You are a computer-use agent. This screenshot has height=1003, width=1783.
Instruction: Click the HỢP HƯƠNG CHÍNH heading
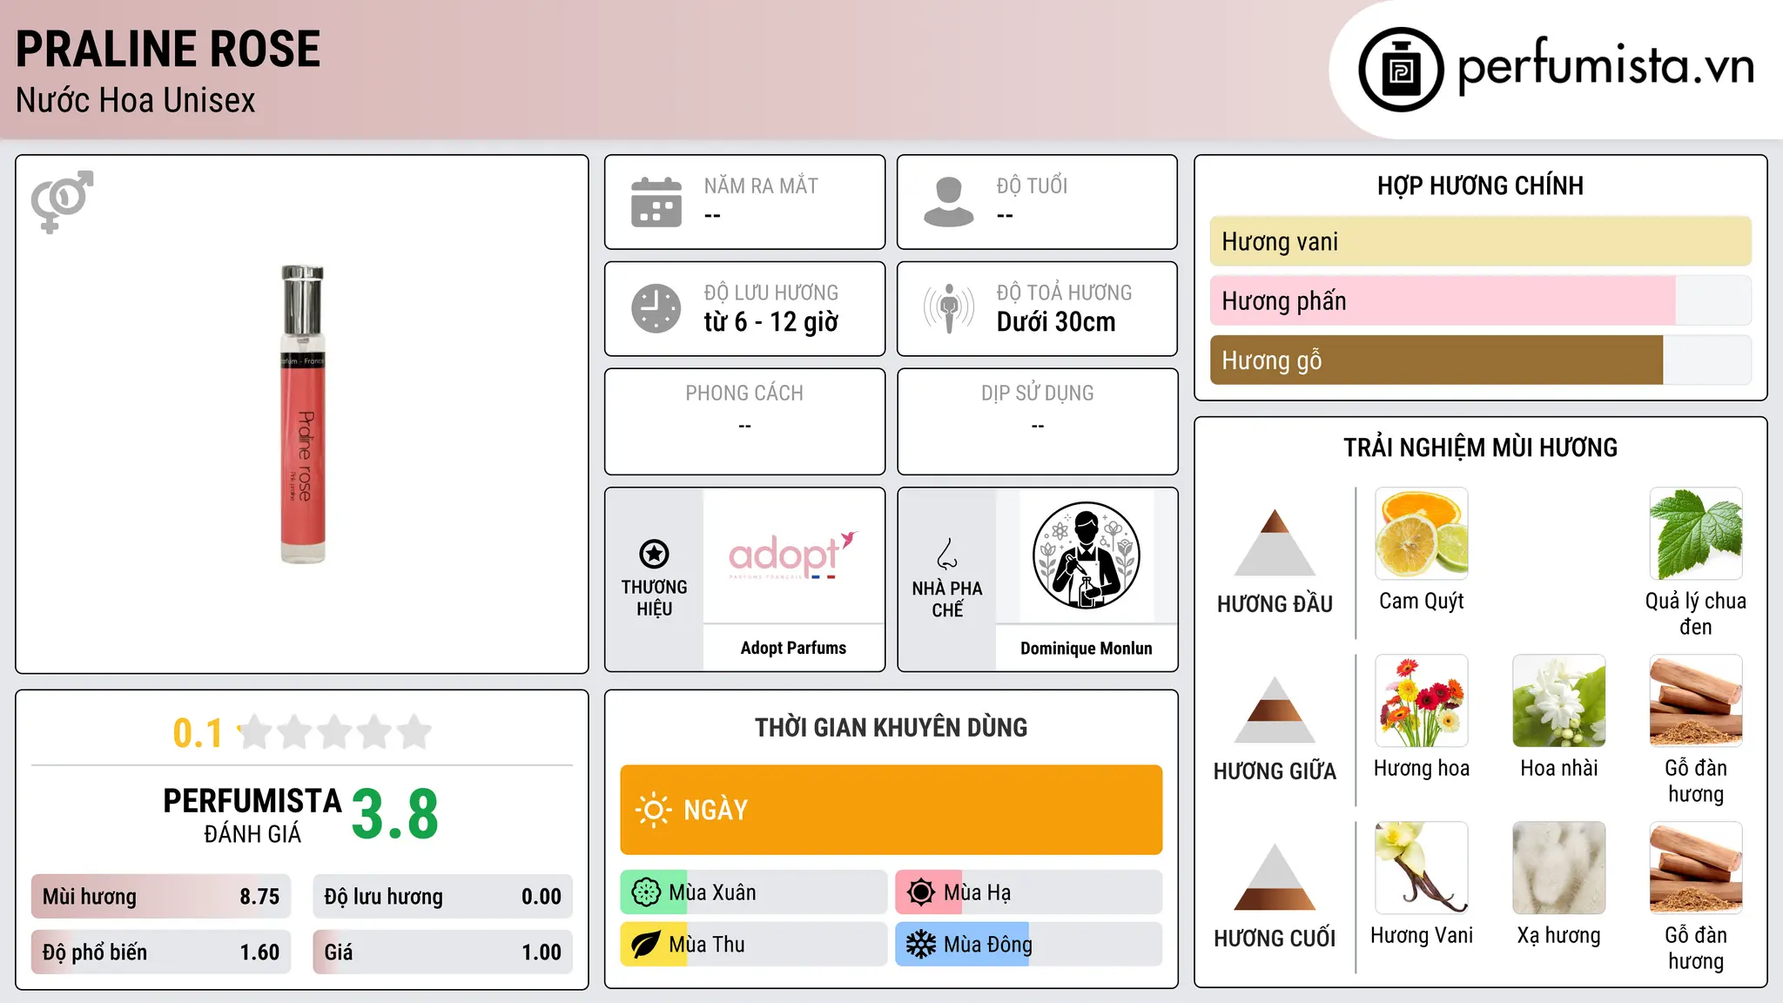[1480, 185]
